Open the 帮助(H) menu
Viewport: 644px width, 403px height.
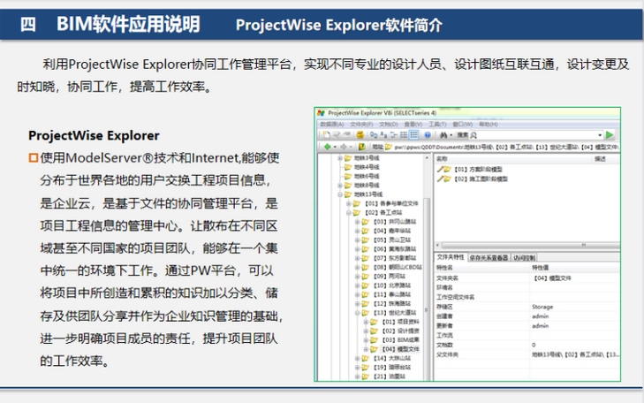pyautogui.click(x=489, y=124)
